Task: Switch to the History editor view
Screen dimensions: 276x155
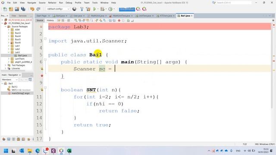Action: (50, 21)
